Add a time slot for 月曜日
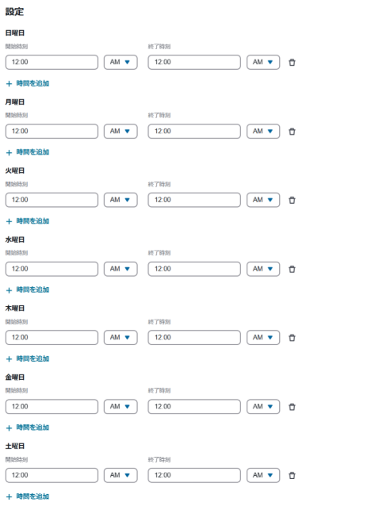Viewport: 375px width, 506px height. (x=28, y=152)
